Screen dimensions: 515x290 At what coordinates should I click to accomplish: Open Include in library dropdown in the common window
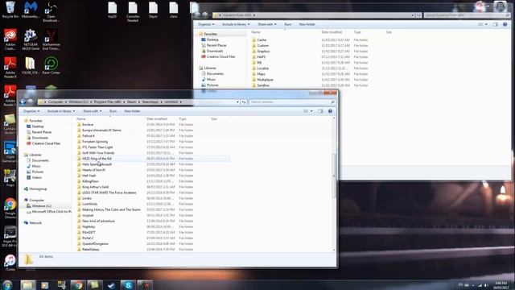coord(61,111)
